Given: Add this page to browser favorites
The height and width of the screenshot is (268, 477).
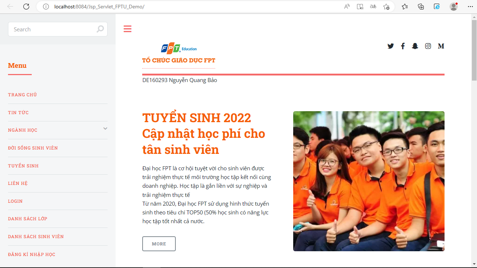Looking at the screenshot, I should (x=386, y=7).
